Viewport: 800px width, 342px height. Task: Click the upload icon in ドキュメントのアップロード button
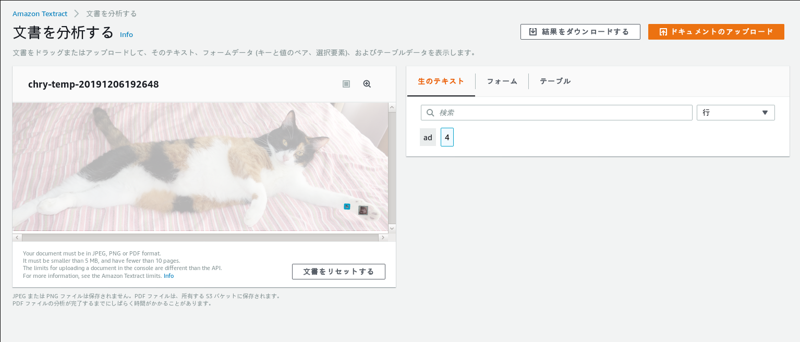pos(663,32)
